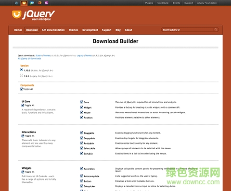
Task: Click the Download Builder heading
Action: 115,41
